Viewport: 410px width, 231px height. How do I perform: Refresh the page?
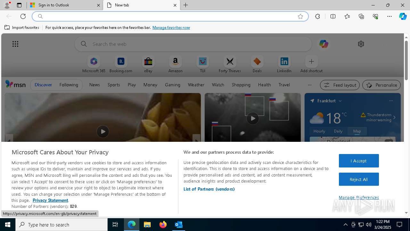click(x=23, y=16)
